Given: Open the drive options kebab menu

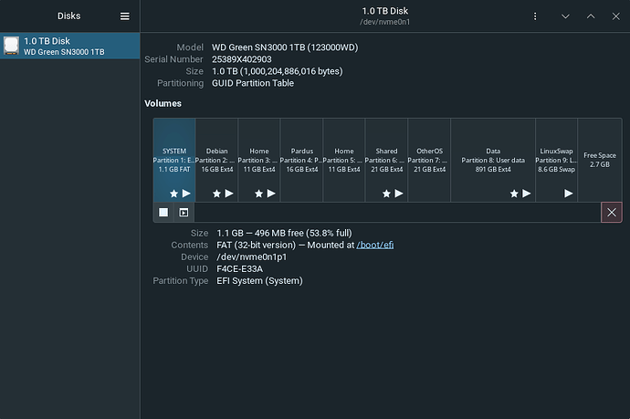Looking at the screenshot, I should click(535, 16).
